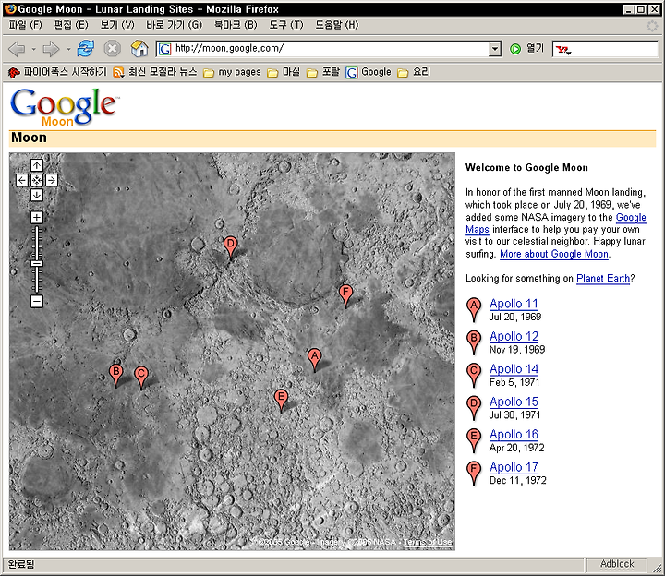Reload the page with the refresh icon
Viewport: 665px width, 576px height.
click(86, 48)
